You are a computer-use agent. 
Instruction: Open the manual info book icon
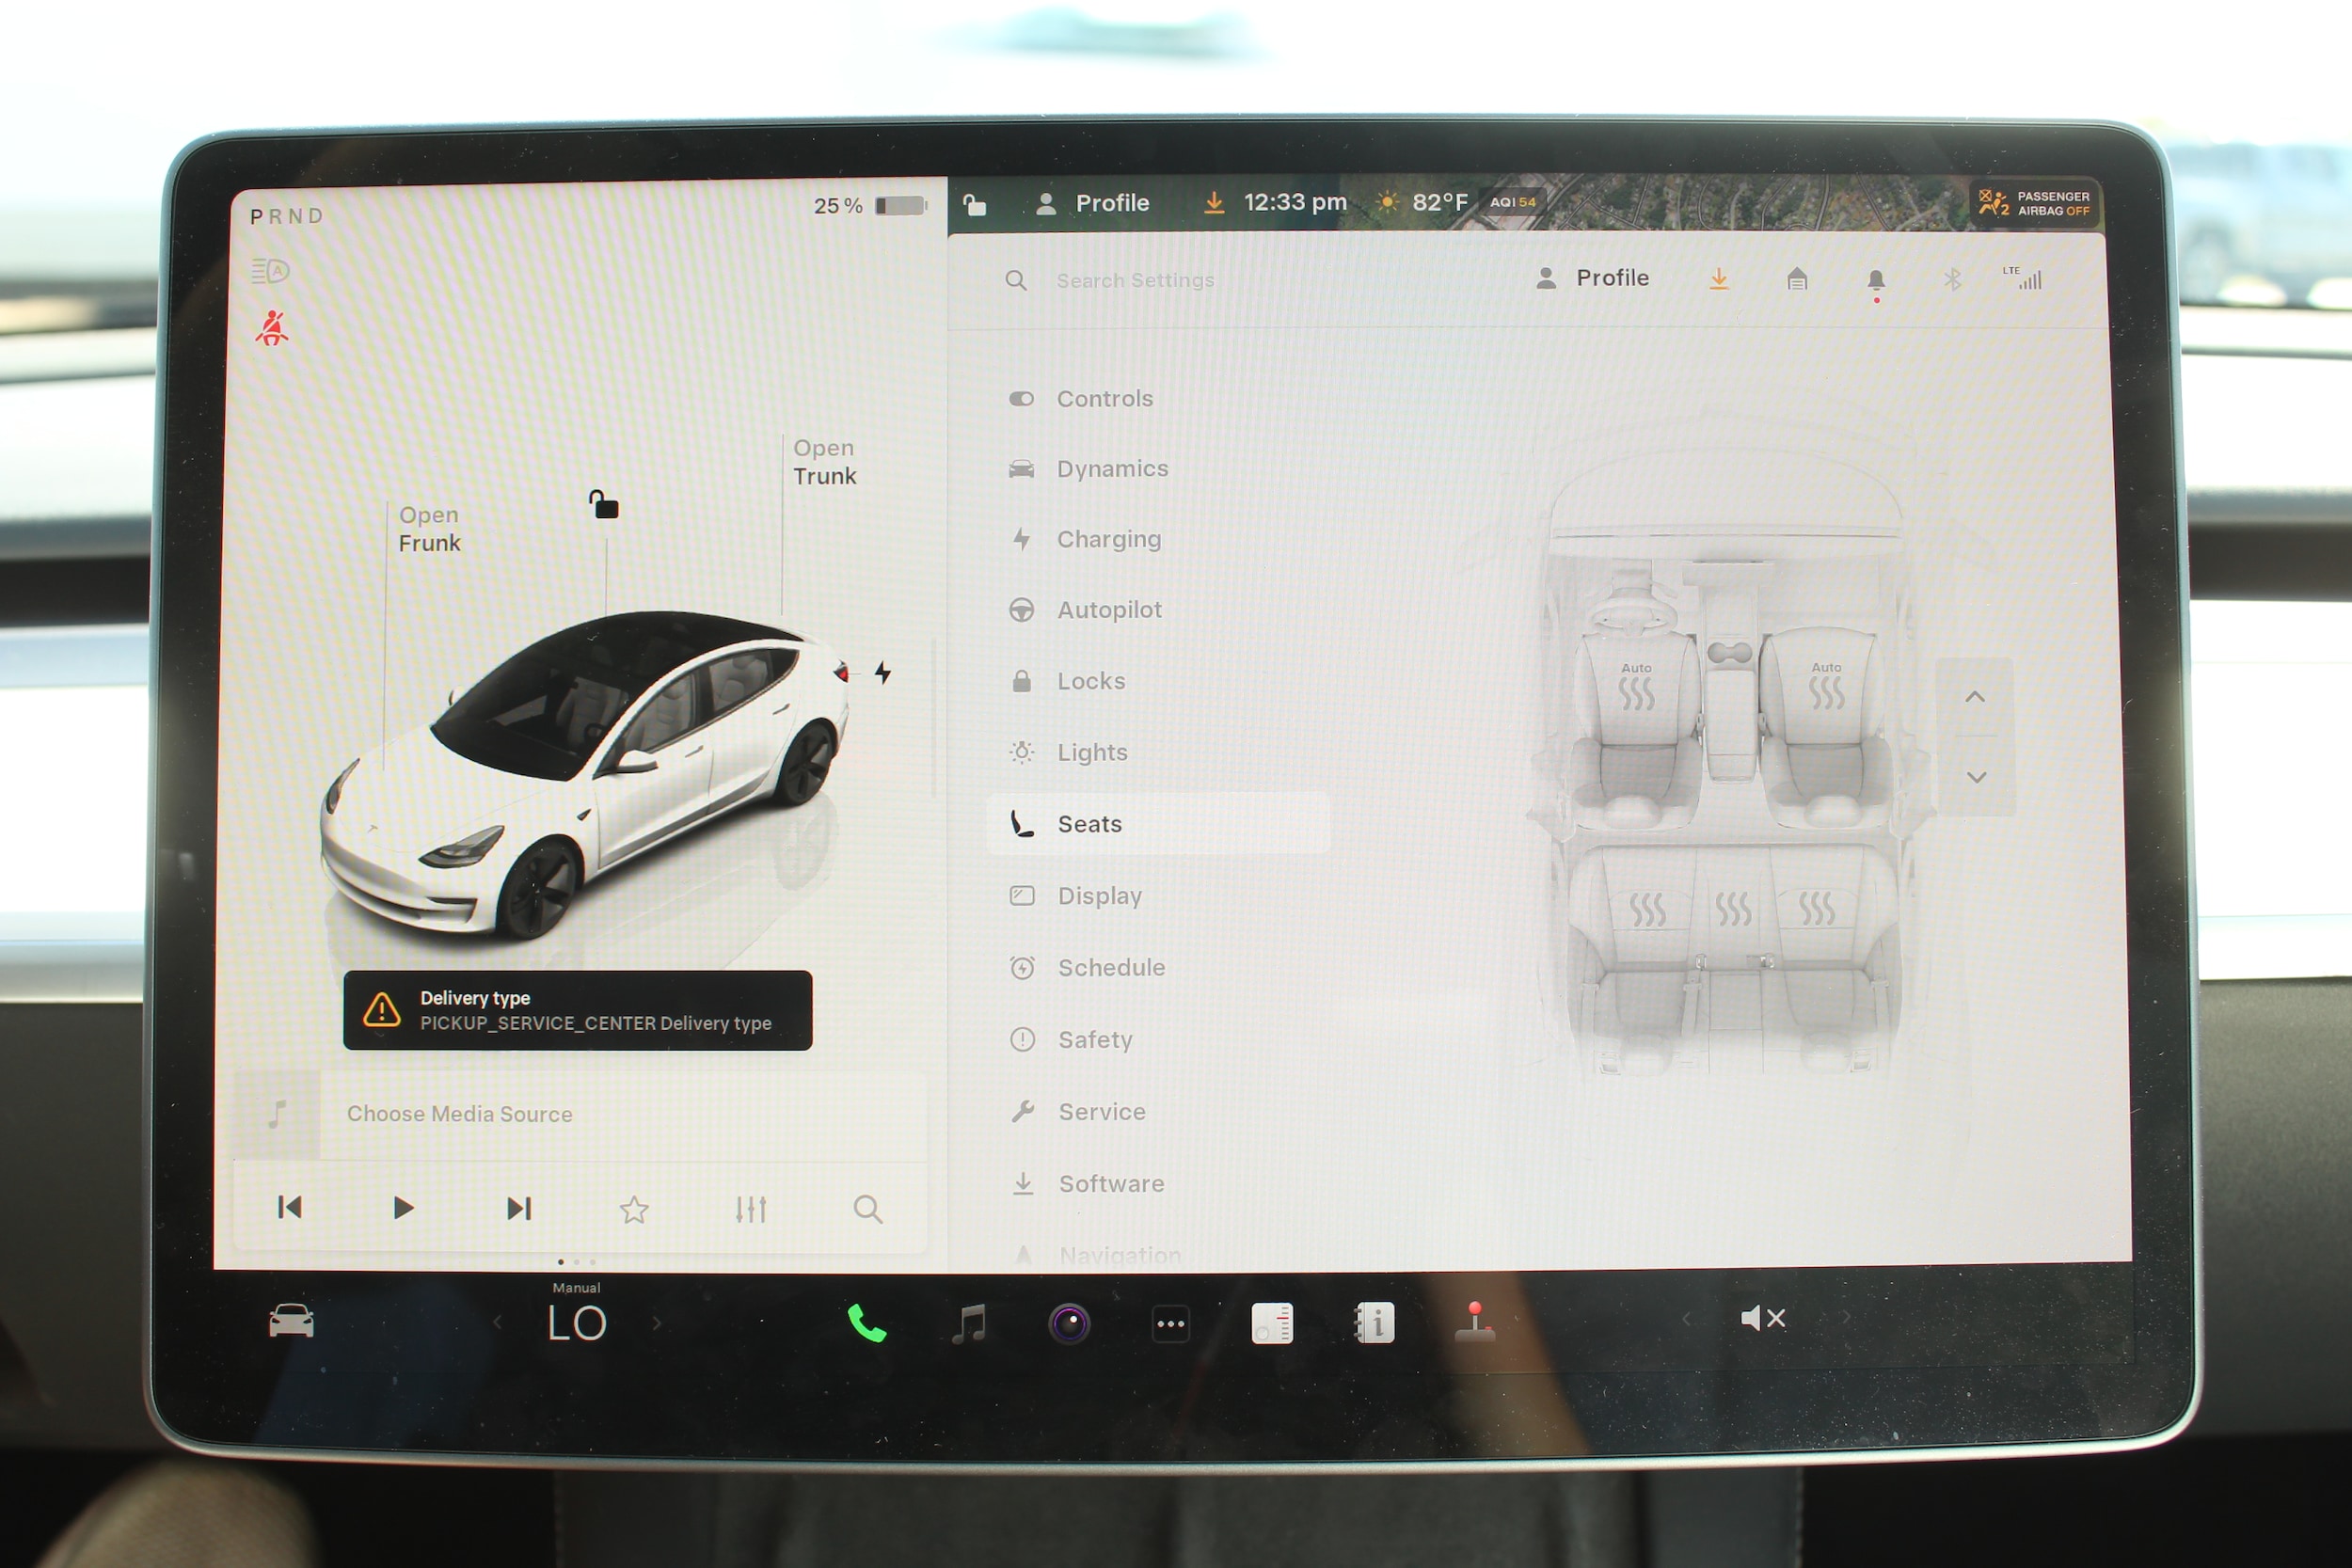(x=1374, y=1323)
